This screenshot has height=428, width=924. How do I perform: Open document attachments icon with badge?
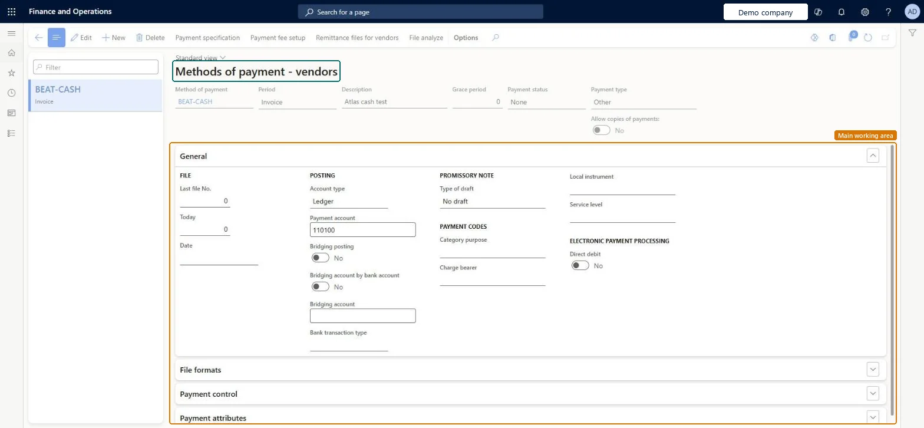click(x=852, y=37)
